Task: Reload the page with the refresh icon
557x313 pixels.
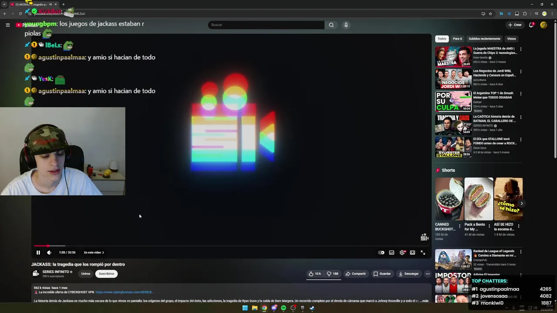Action: (x=20, y=13)
